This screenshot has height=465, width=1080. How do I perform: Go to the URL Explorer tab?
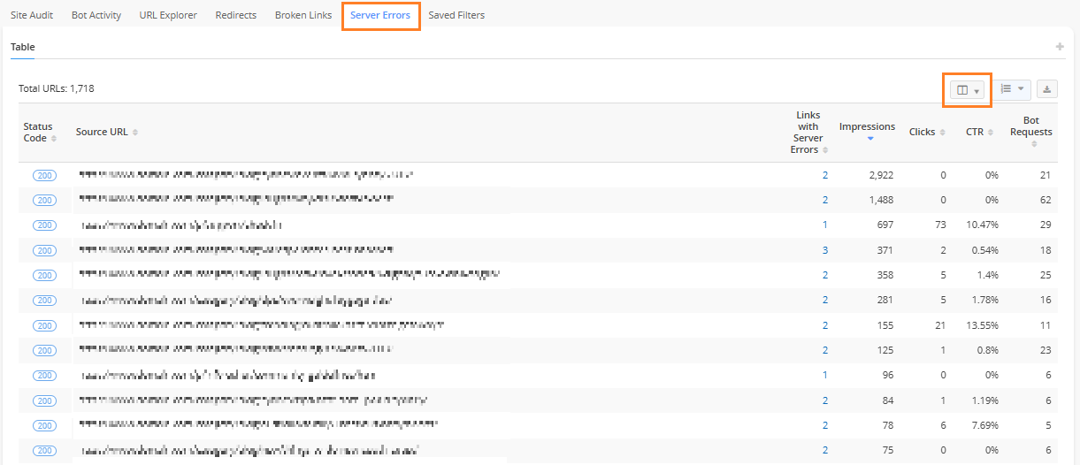168,15
